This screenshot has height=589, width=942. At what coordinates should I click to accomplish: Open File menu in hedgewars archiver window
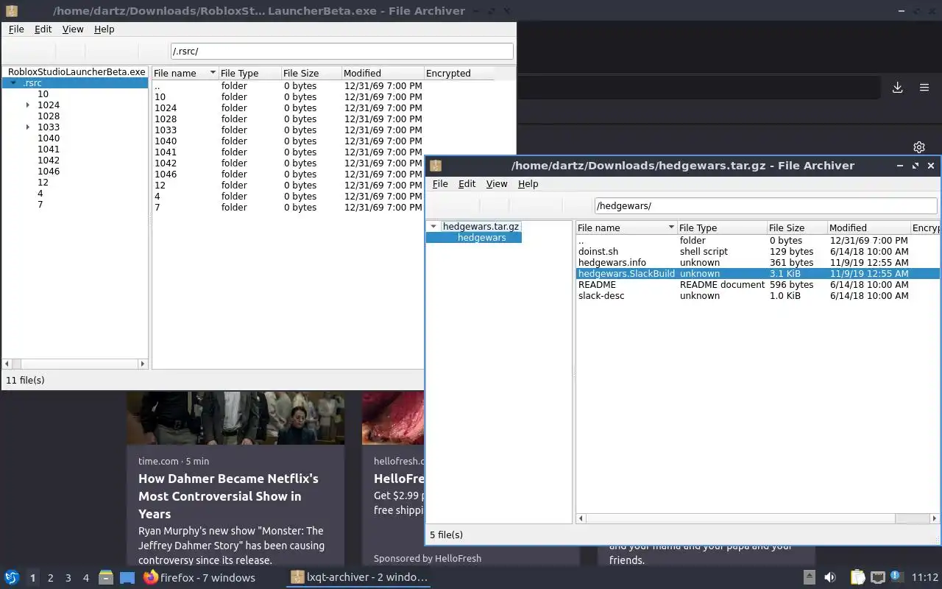tap(440, 184)
